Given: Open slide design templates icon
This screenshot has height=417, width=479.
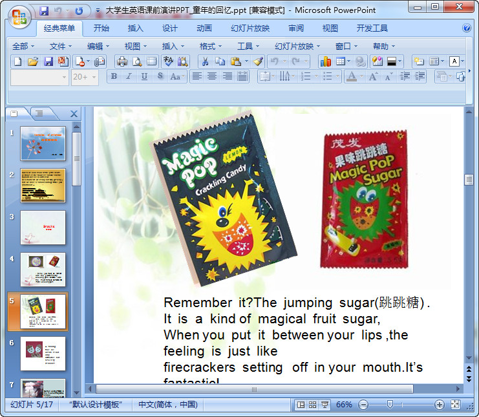Looking at the screenshot, I should [378, 61].
